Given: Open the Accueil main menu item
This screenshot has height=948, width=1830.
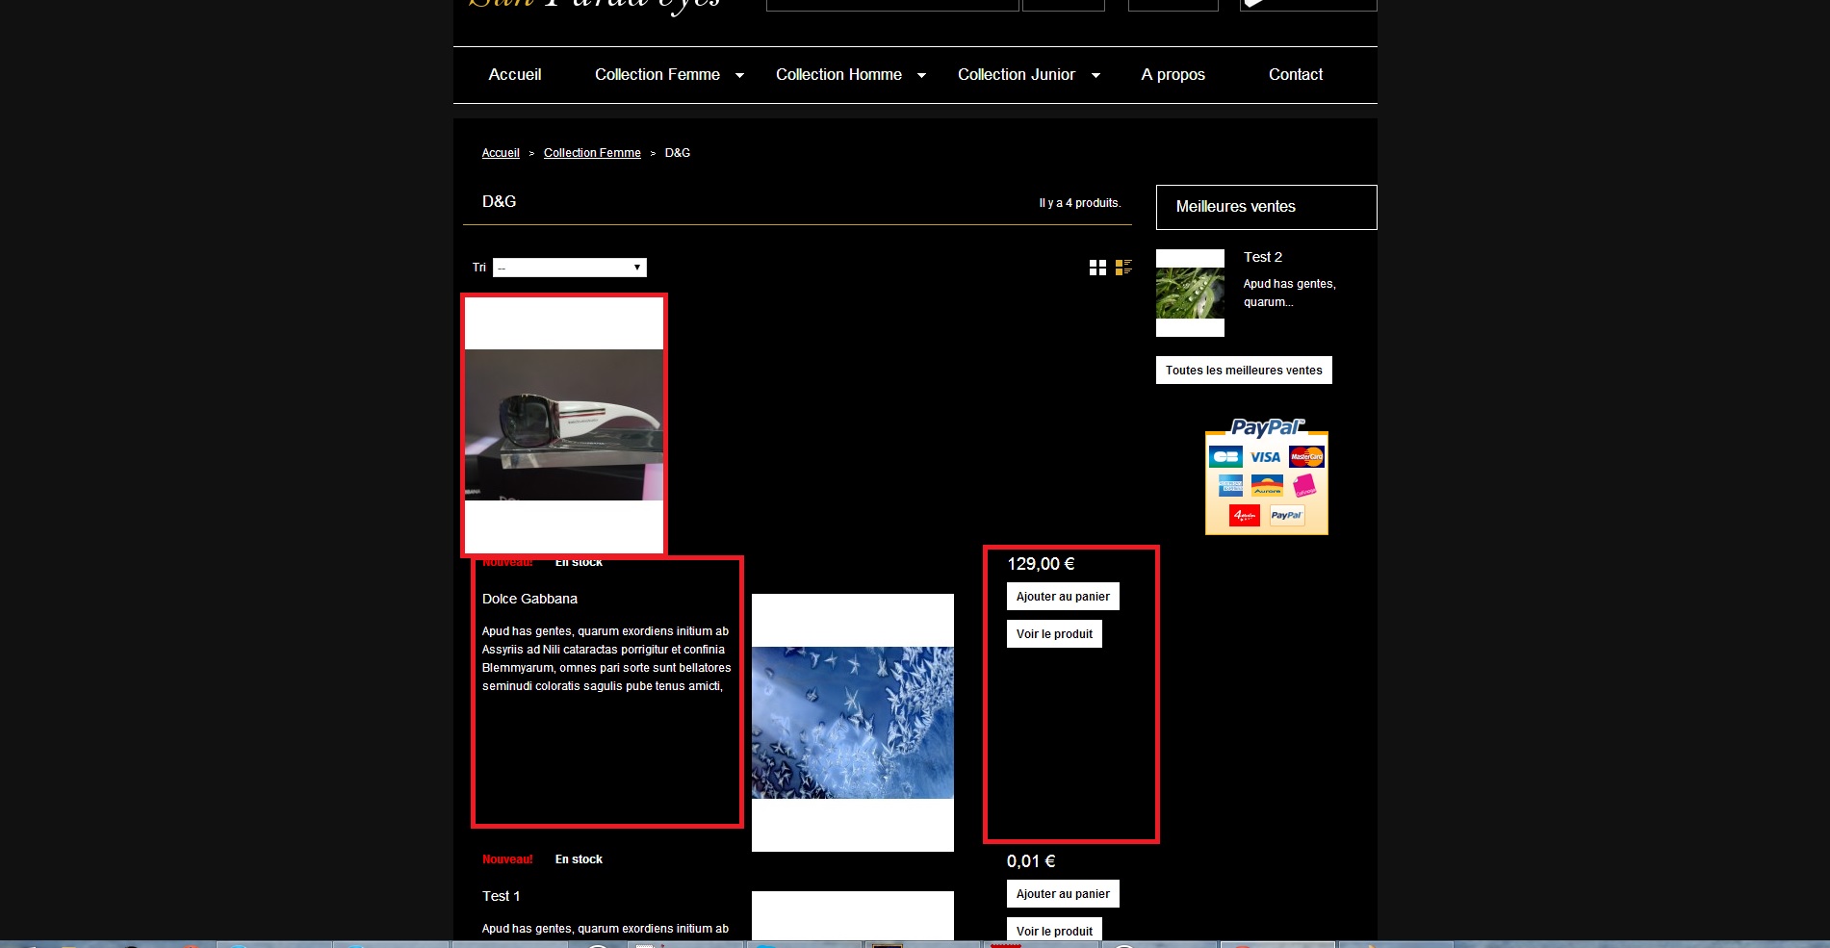Looking at the screenshot, I should tap(515, 75).
